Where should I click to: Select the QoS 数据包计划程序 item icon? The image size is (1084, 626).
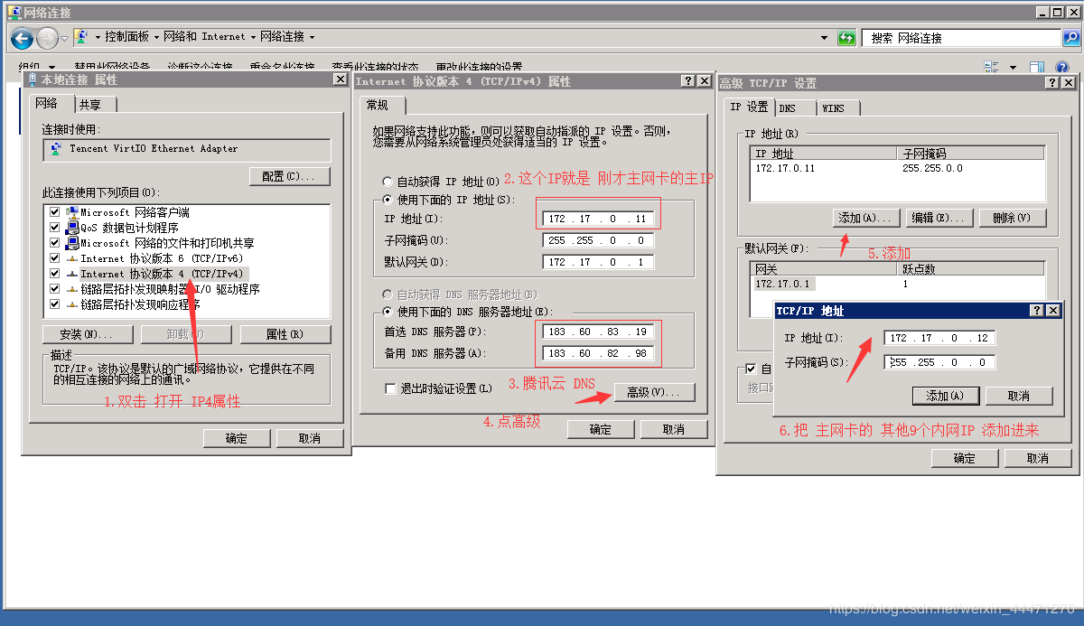[x=72, y=228]
